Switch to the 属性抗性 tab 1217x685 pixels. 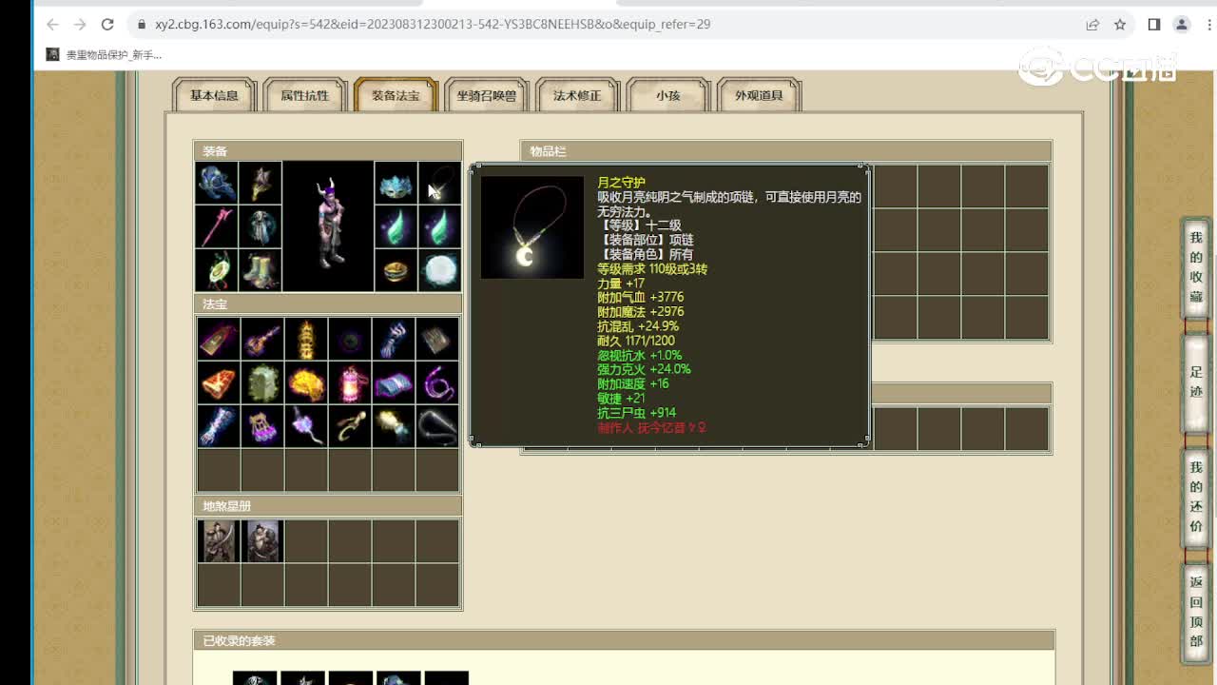[304, 95]
